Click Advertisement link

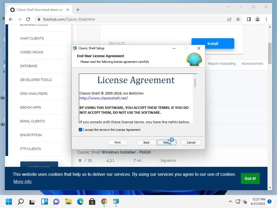coord(252,63)
